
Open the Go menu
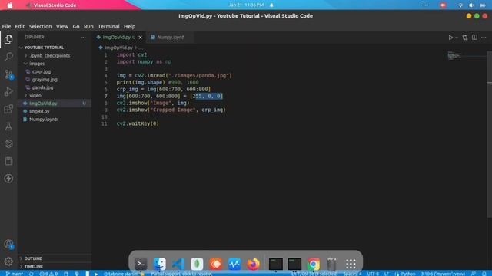tap(76, 27)
